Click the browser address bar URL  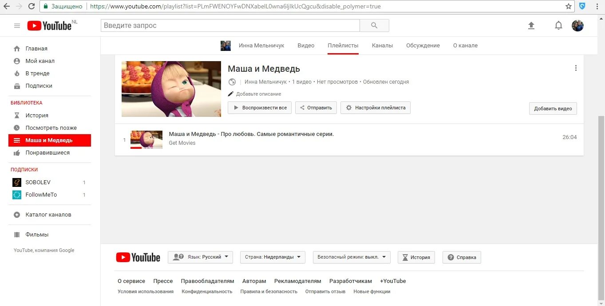235,7
